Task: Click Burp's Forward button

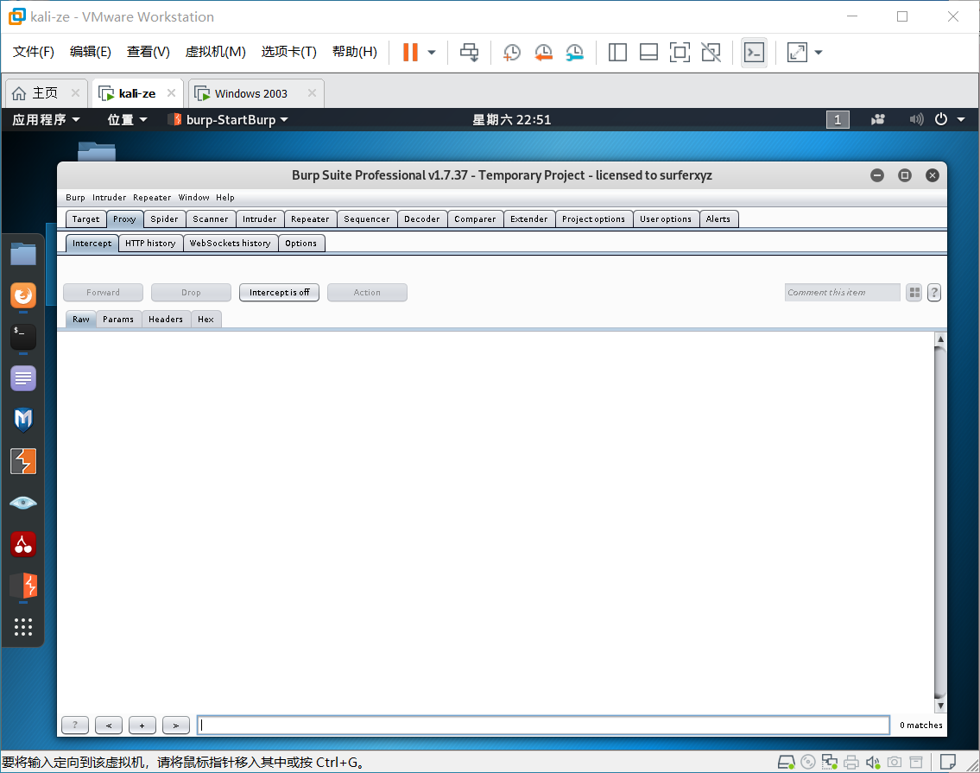Action: point(103,292)
